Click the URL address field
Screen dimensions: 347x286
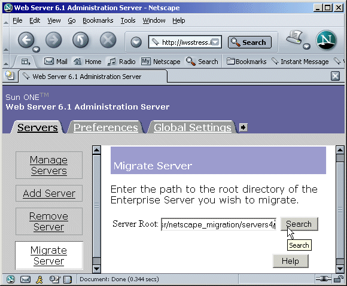[x=185, y=42]
